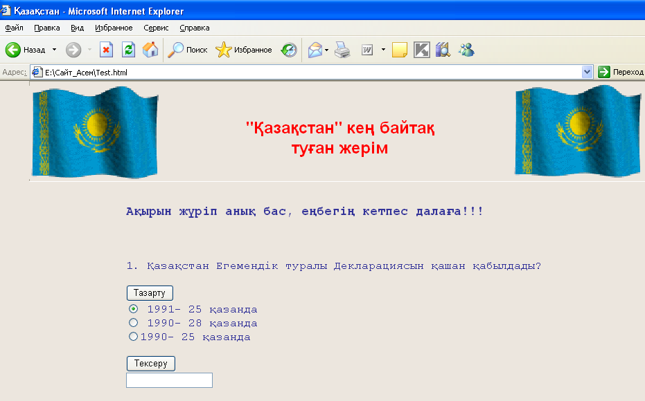This screenshot has height=401, width=645.
Task: Click the grayed Forward arrow button
Action: tap(73, 50)
